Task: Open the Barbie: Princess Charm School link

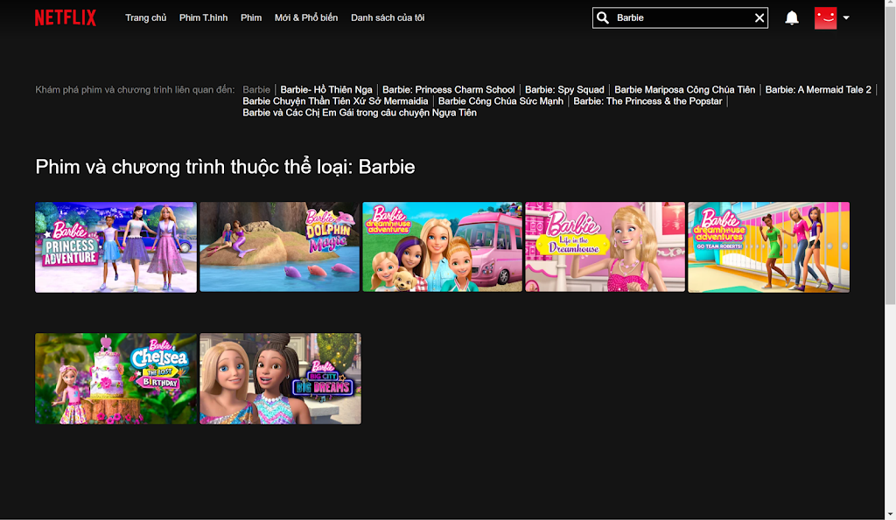Action: point(448,89)
